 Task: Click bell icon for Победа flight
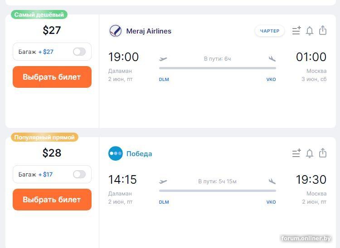pos(310,153)
